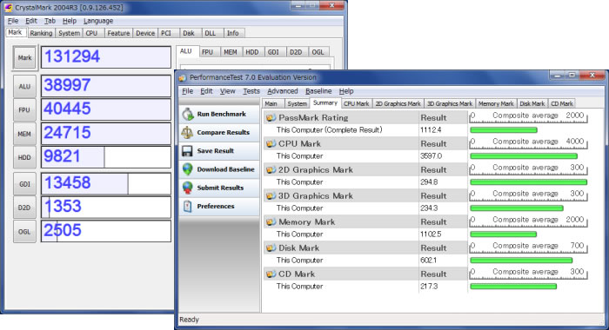The image size is (609, 330).
Task: Open the Edit menu in PerformanceTest
Action: coord(206,91)
